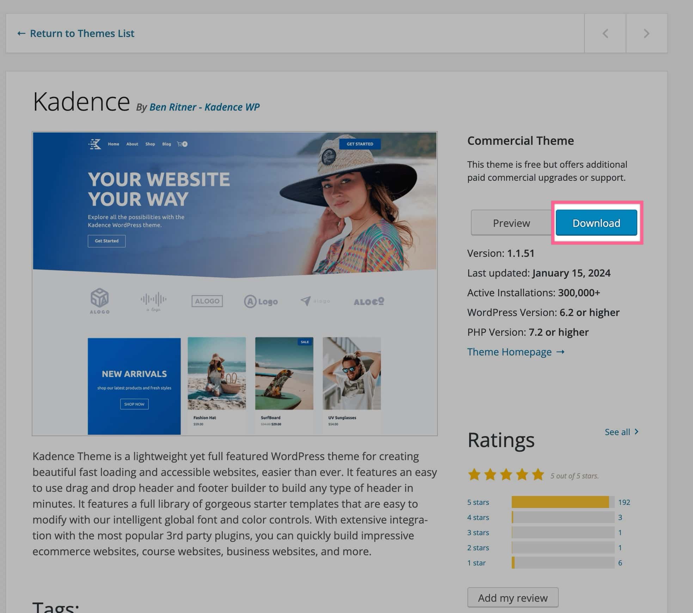Click Return to Themes List
This screenshot has height=613, width=693.
(82, 33)
